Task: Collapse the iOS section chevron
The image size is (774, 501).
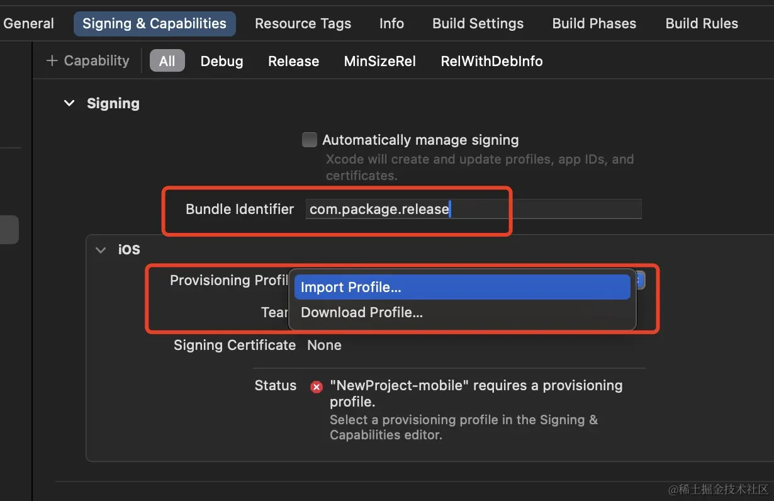Action: (x=101, y=250)
